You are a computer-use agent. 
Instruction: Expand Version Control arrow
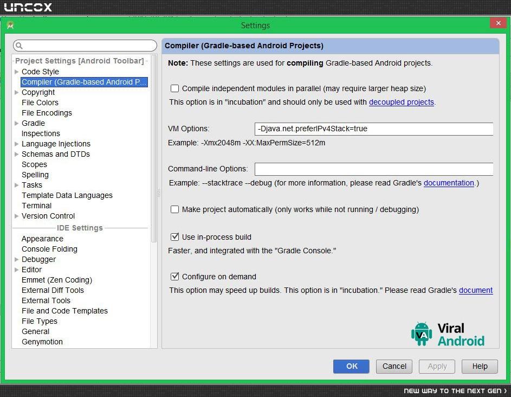pos(16,216)
